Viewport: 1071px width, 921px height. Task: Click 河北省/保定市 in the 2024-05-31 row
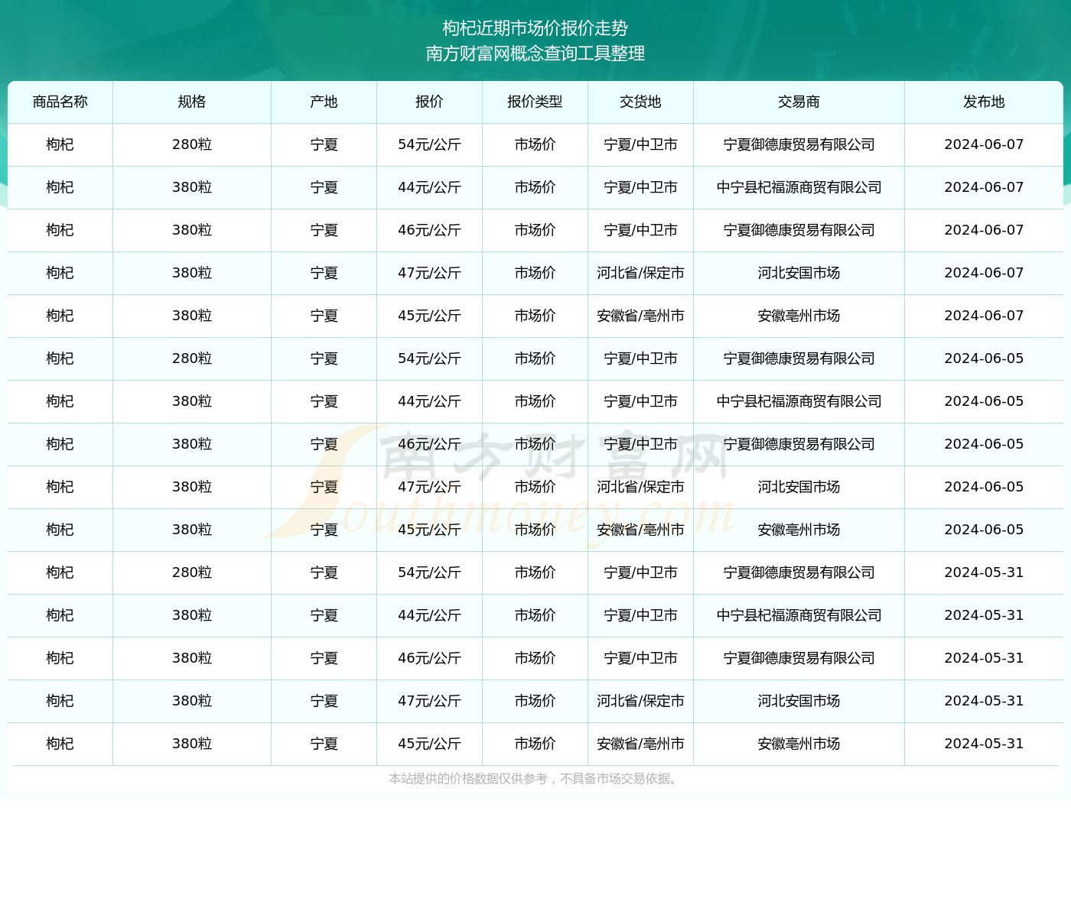tap(640, 701)
